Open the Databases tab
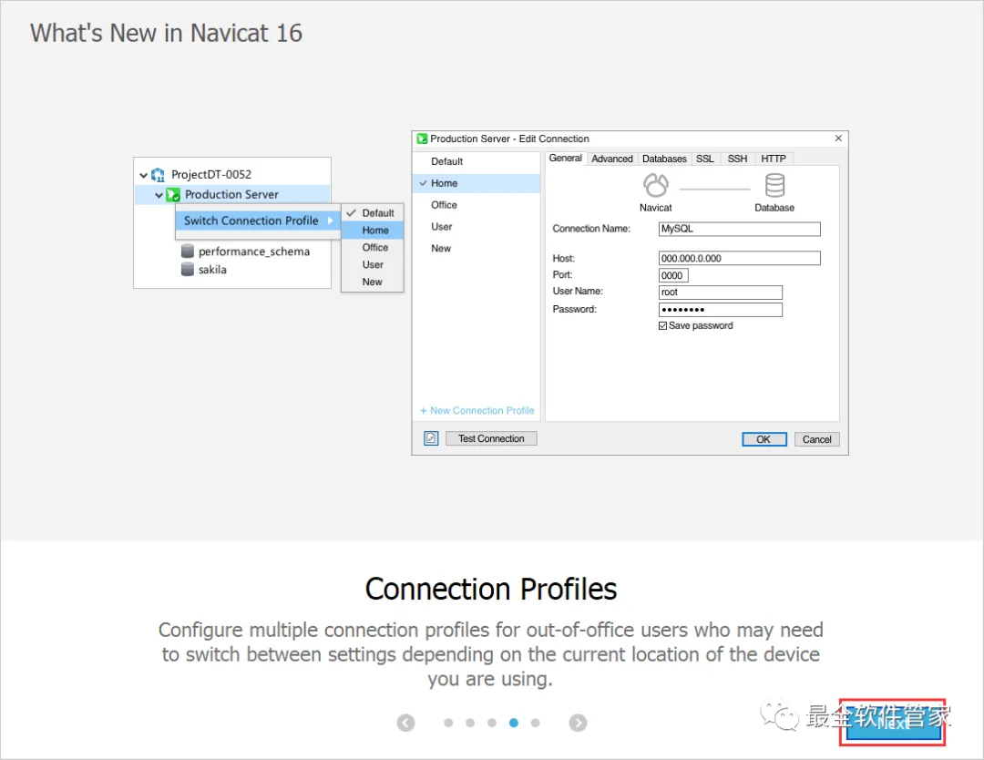Viewport: 984px width, 760px height. [x=664, y=159]
